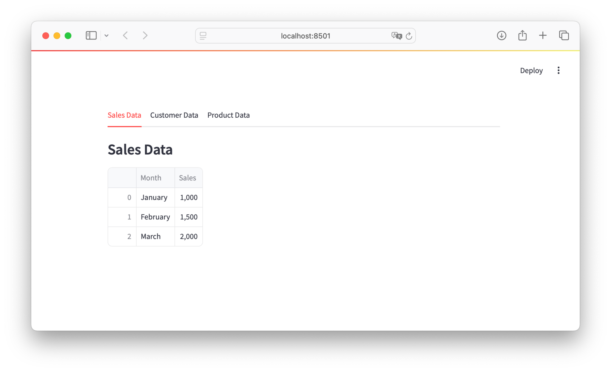Go back with the left arrow
The width and height of the screenshot is (611, 372).
[x=126, y=36]
